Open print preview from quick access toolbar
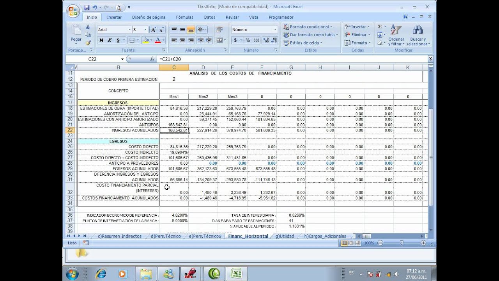Image resolution: width=499 pixels, height=281 pixels. tap(118, 7)
